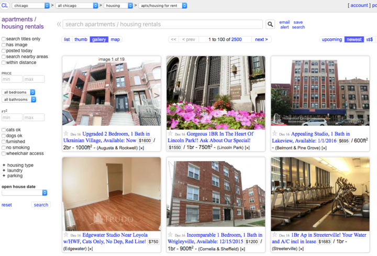Star the Upgraded 2 Bedroom Ukrainian Village listing

point(66,133)
